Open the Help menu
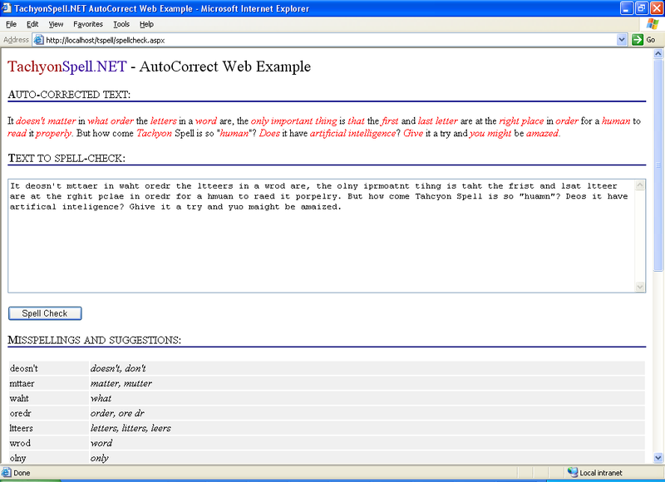 (x=146, y=24)
